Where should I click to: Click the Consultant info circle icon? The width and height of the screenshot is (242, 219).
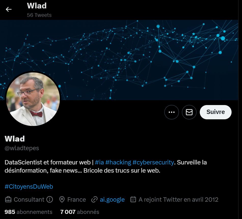point(50,200)
